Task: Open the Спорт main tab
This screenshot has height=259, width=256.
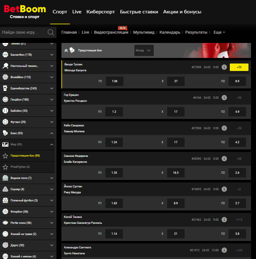Action: [60, 12]
